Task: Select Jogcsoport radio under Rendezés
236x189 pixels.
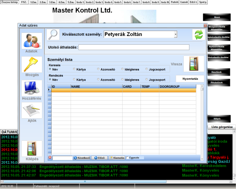Action: [146, 79]
